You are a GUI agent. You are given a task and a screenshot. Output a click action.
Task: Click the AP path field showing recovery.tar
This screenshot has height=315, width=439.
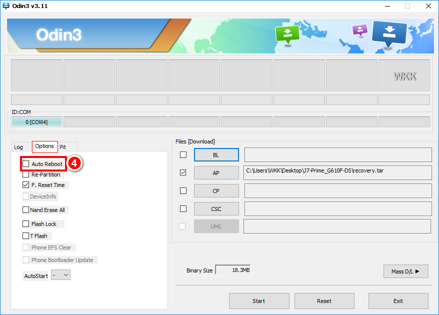(338, 173)
